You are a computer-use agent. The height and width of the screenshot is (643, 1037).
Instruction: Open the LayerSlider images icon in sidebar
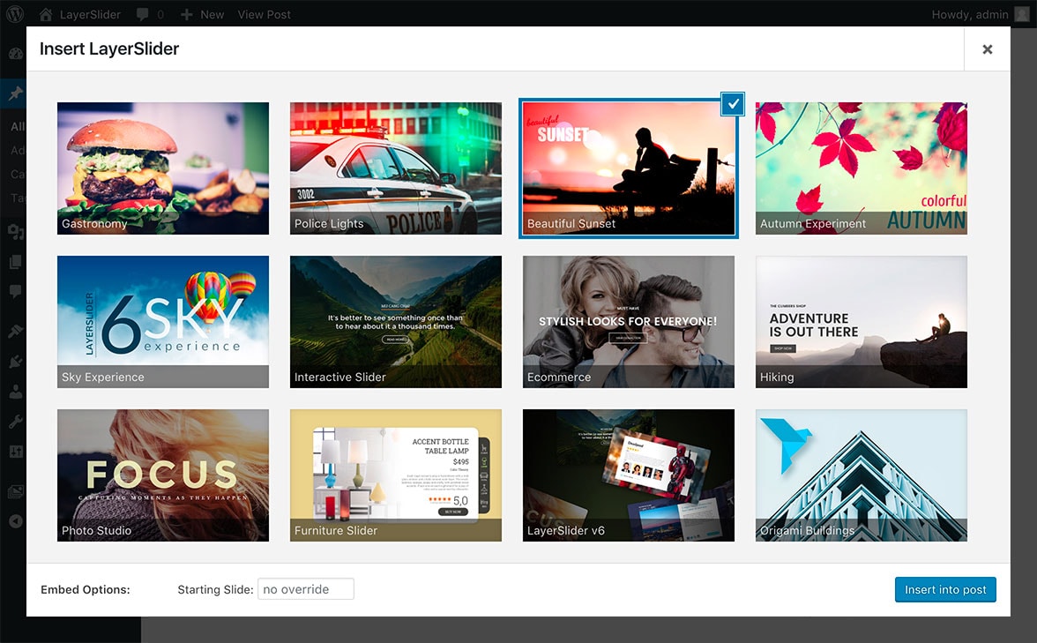[x=15, y=491]
